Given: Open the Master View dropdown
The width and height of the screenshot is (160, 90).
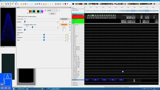Looking at the screenshot, I should [x=78, y=9].
